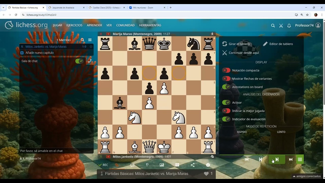Click white knight on f3
The height and width of the screenshot is (183, 325).
pyautogui.click(x=179, y=117)
